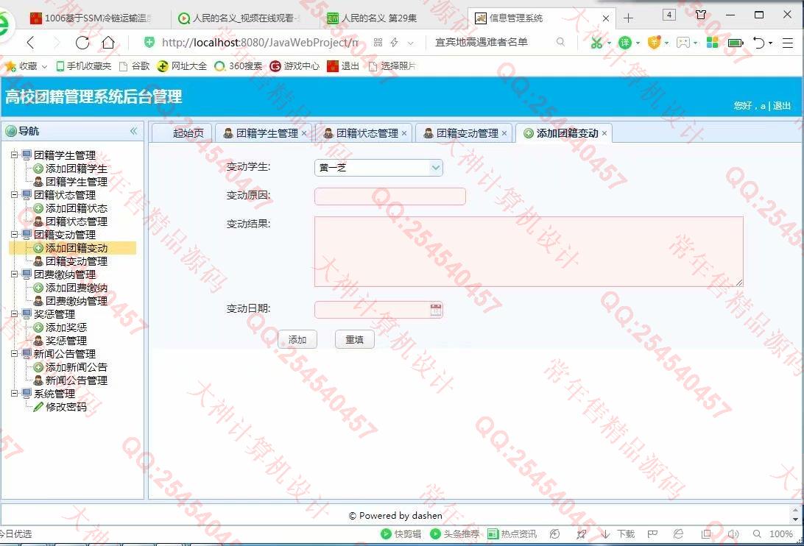Open 修改密码 in the tree
The width and height of the screenshot is (804, 546).
click(x=66, y=407)
